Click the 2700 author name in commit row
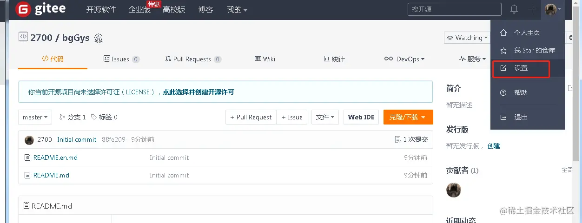Viewport: 582px width, 223px height. [45, 140]
